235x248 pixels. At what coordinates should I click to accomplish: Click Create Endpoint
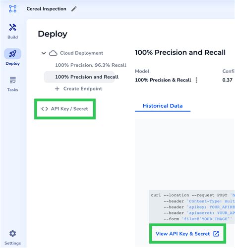[x=78, y=89]
